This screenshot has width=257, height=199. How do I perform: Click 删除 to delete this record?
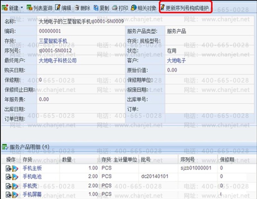(82, 8)
